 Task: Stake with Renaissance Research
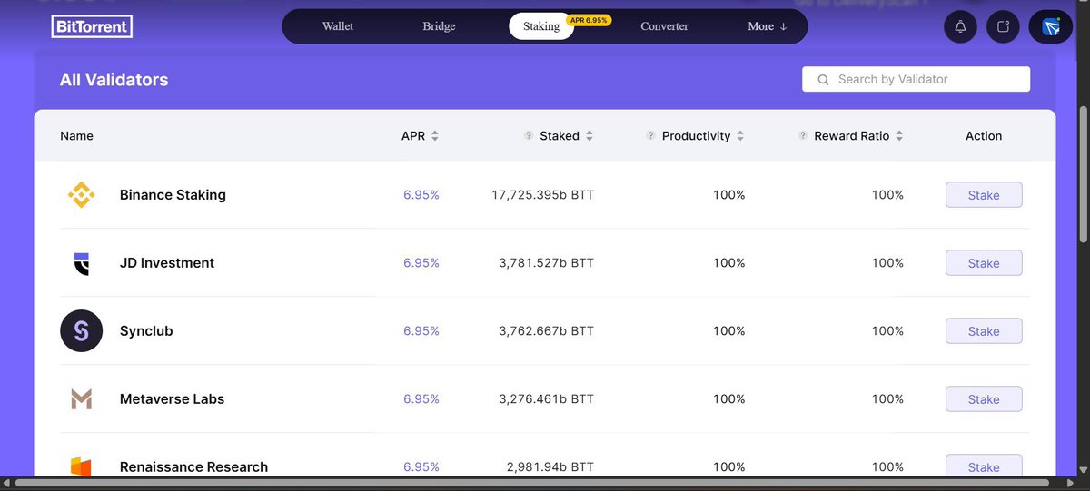984,466
